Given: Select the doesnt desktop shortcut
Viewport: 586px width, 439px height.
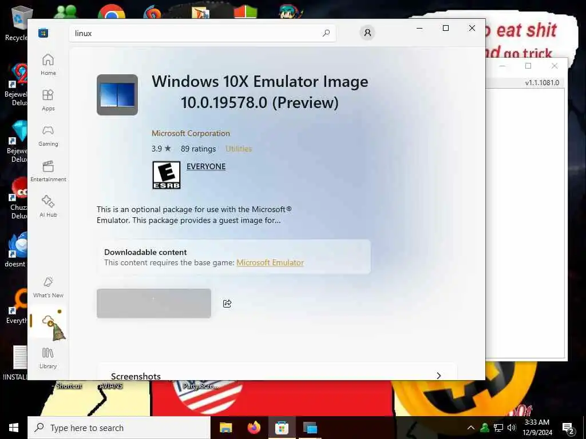Looking at the screenshot, I should [15, 249].
